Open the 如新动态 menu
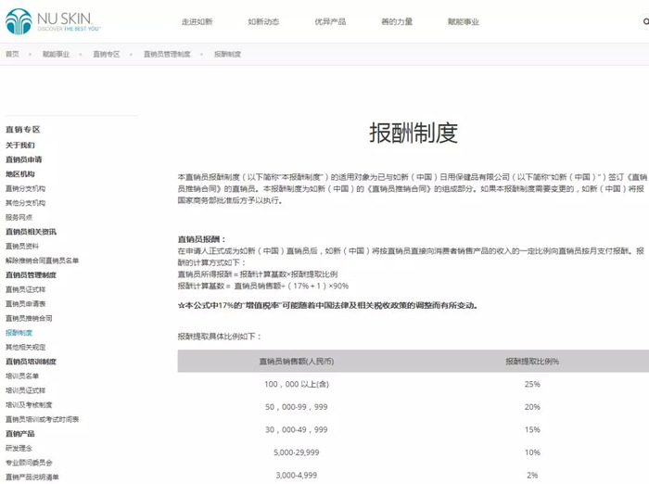The width and height of the screenshot is (649, 484). point(263,21)
